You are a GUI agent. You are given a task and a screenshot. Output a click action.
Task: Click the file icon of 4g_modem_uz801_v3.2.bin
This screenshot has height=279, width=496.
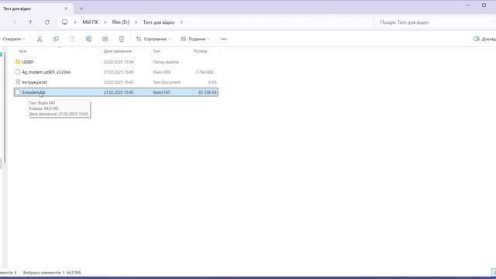pyautogui.click(x=18, y=72)
